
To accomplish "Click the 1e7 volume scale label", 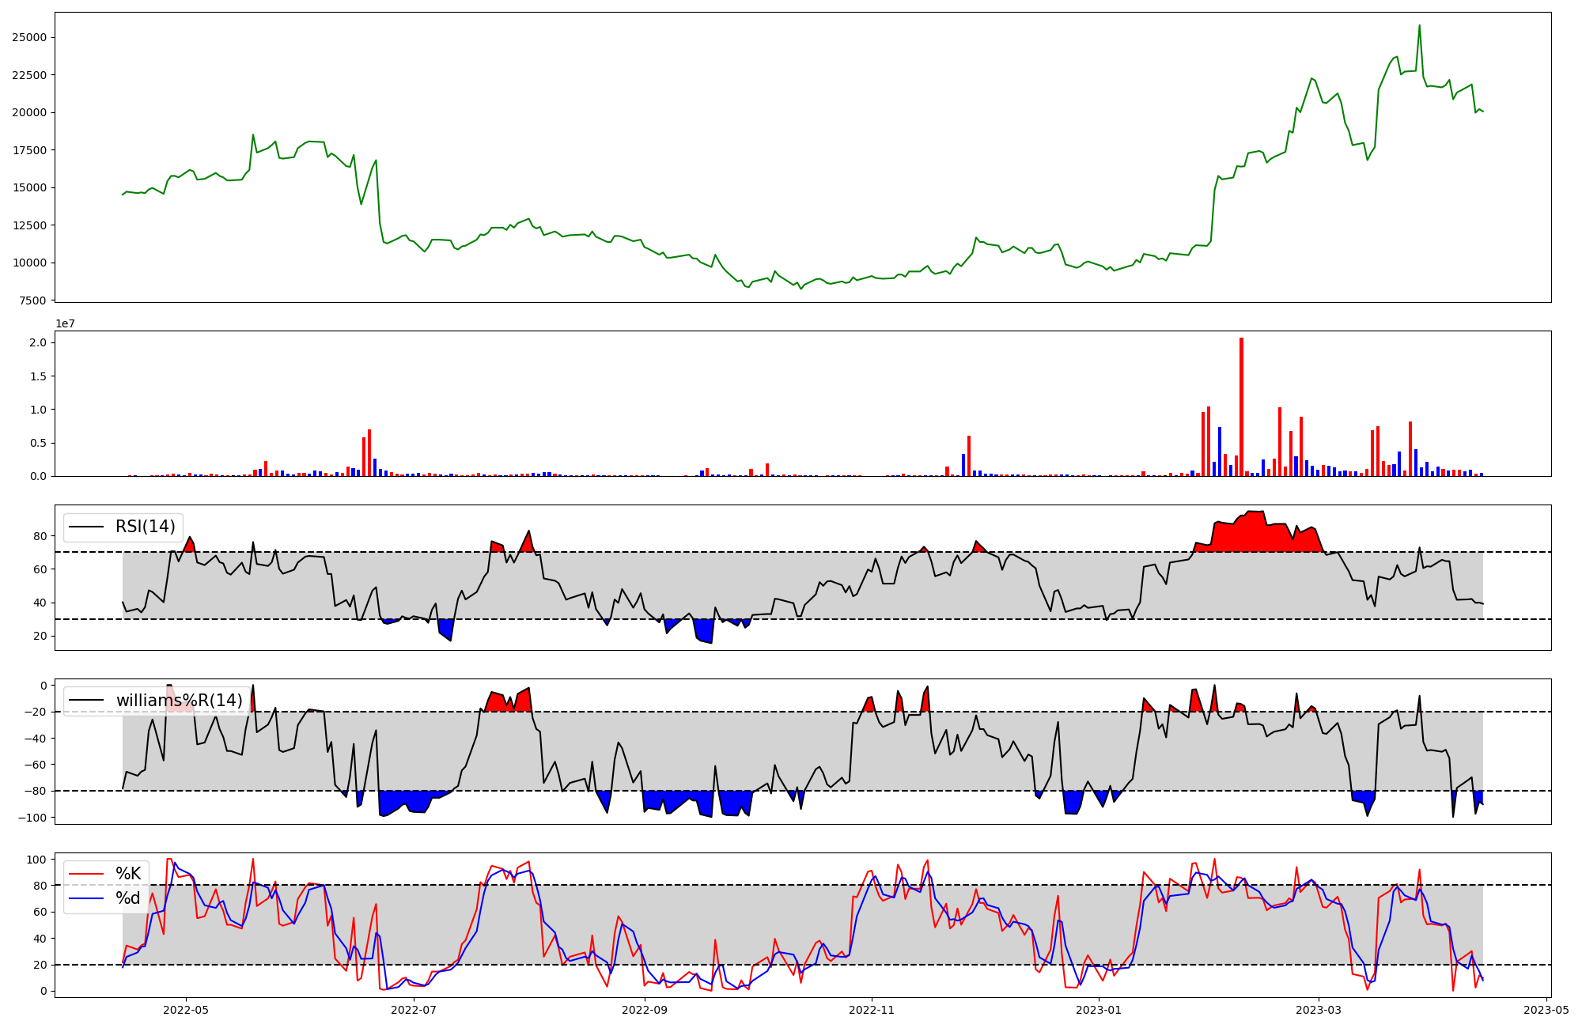I will tap(66, 323).
